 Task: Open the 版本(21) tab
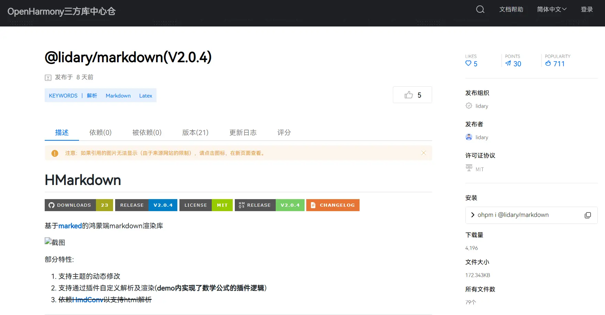[x=195, y=132]
